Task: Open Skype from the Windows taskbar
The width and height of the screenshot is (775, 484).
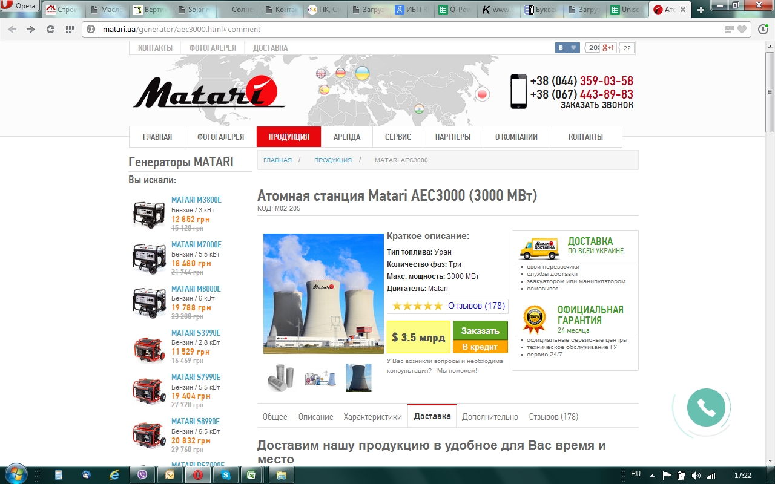Action: 225,475
